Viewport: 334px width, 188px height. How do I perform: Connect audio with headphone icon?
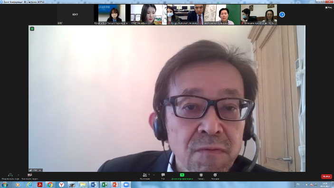coord(10,176)
